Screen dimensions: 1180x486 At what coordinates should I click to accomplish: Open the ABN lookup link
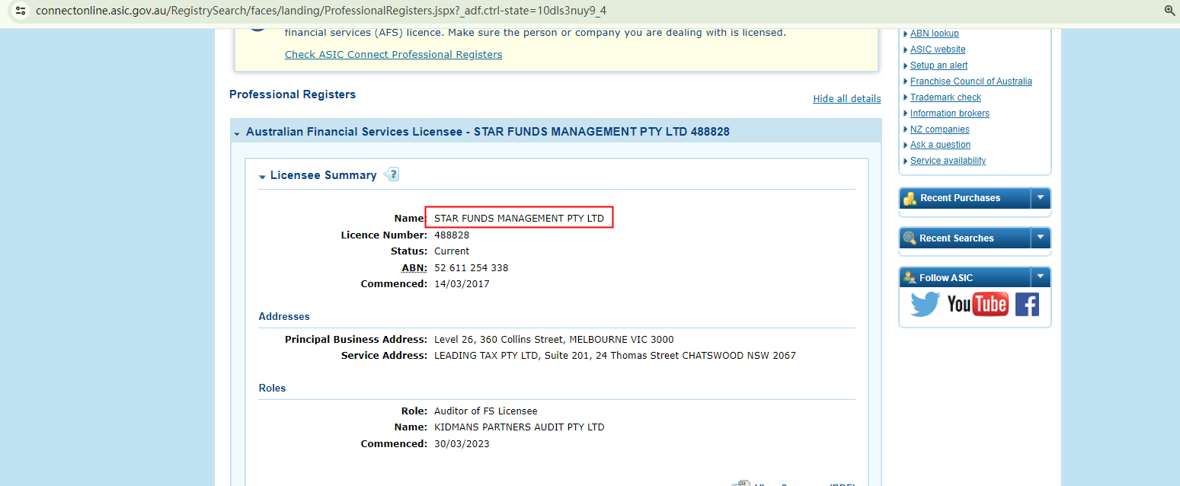(935, 34)
